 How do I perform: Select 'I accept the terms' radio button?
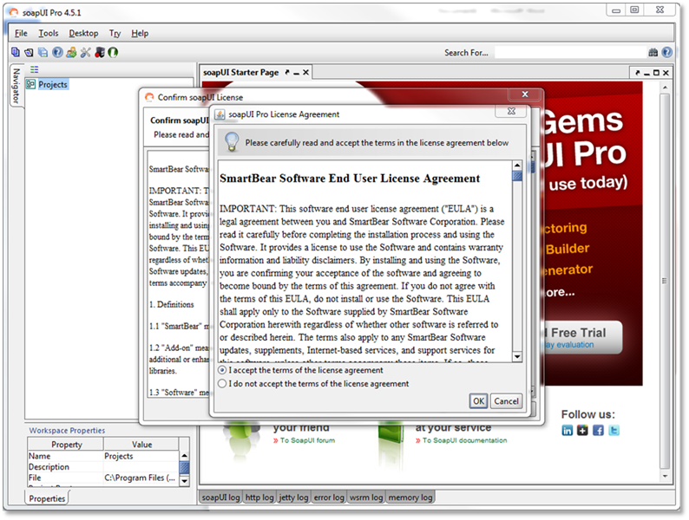tap(223, 370)
